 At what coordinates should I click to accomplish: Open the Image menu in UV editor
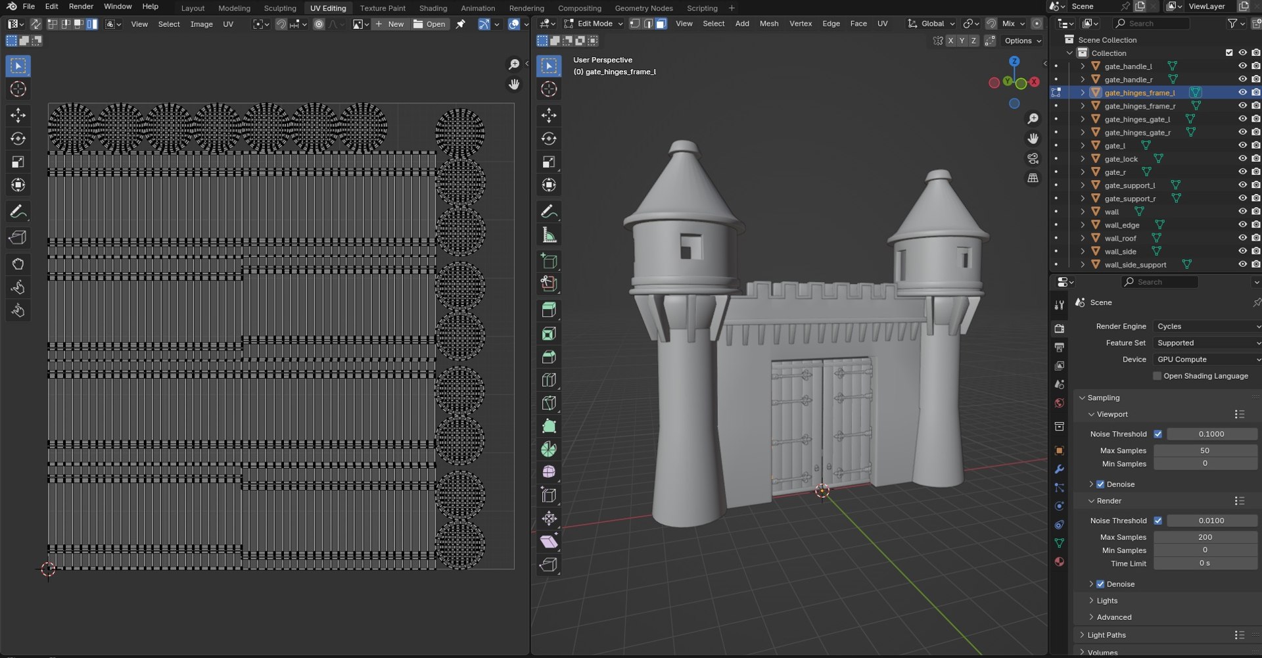201,24
